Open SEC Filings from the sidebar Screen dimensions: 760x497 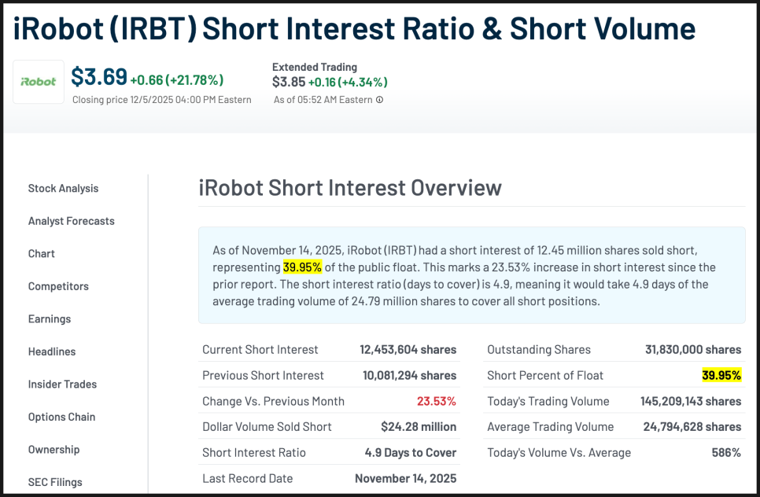(55, 482)
